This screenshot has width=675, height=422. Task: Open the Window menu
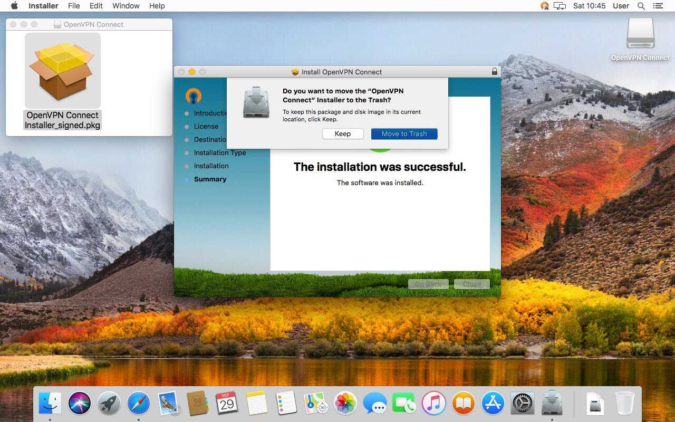coord(126,6)
